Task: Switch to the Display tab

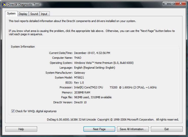Action: coord(23,14)
